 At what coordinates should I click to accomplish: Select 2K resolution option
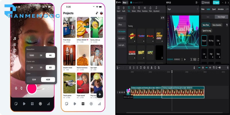41,55
